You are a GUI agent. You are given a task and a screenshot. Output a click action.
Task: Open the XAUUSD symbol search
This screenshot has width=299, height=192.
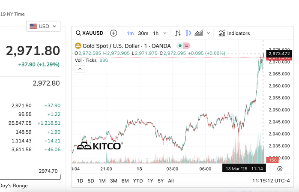tap(90, 33)
